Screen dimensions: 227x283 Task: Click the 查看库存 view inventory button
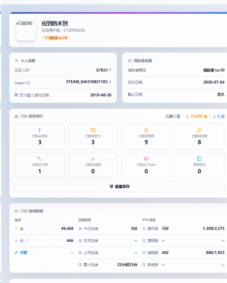click(120, 187)
